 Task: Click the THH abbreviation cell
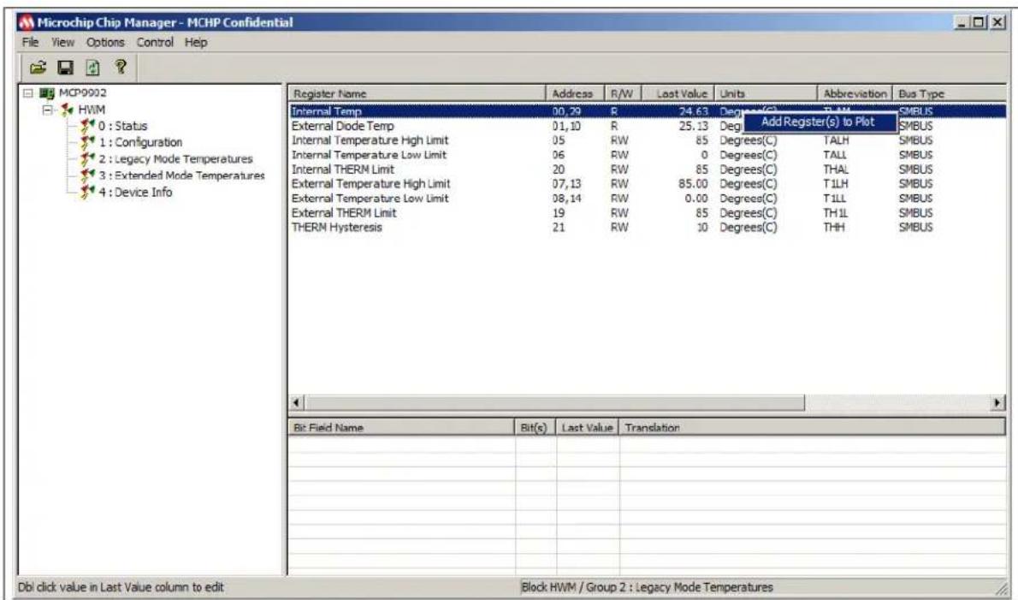833,228
